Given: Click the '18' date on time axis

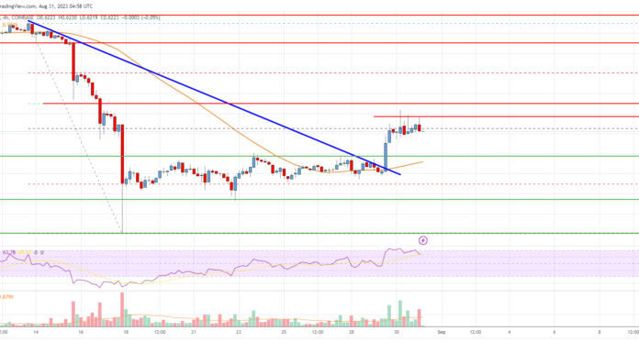Looking at the screenshot, I should click(126, 332).
